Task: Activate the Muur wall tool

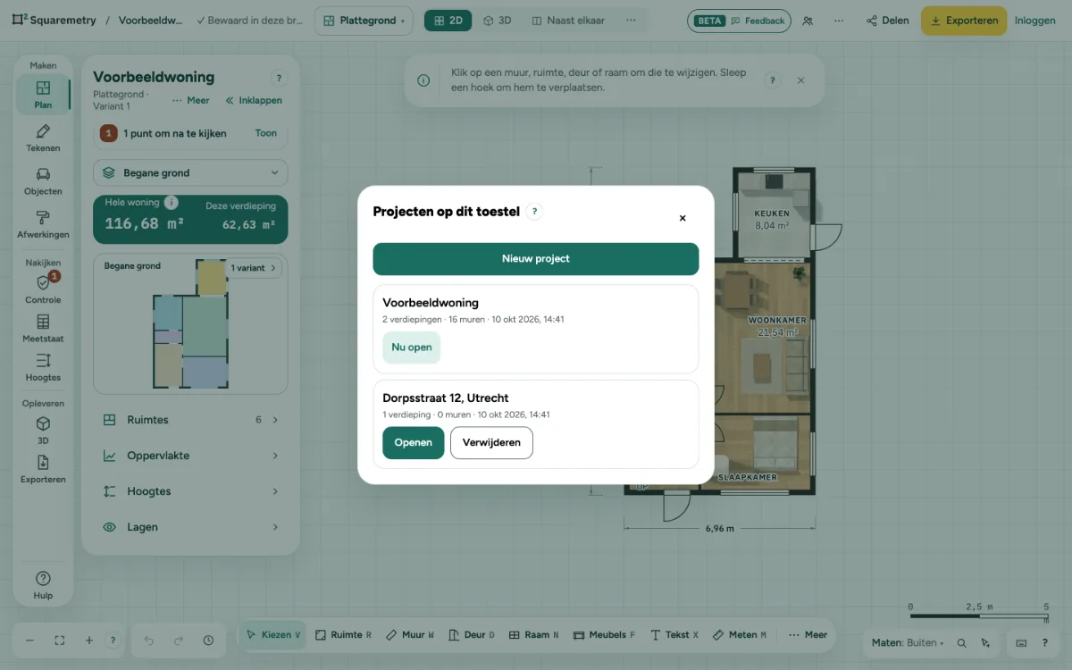Action: tap(410, 635)
